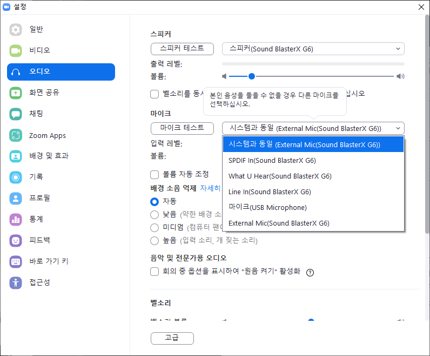This screenshot has height=356, width=430.
Task: Click the 기록 recording icon
Action: [x=16, y=177]
